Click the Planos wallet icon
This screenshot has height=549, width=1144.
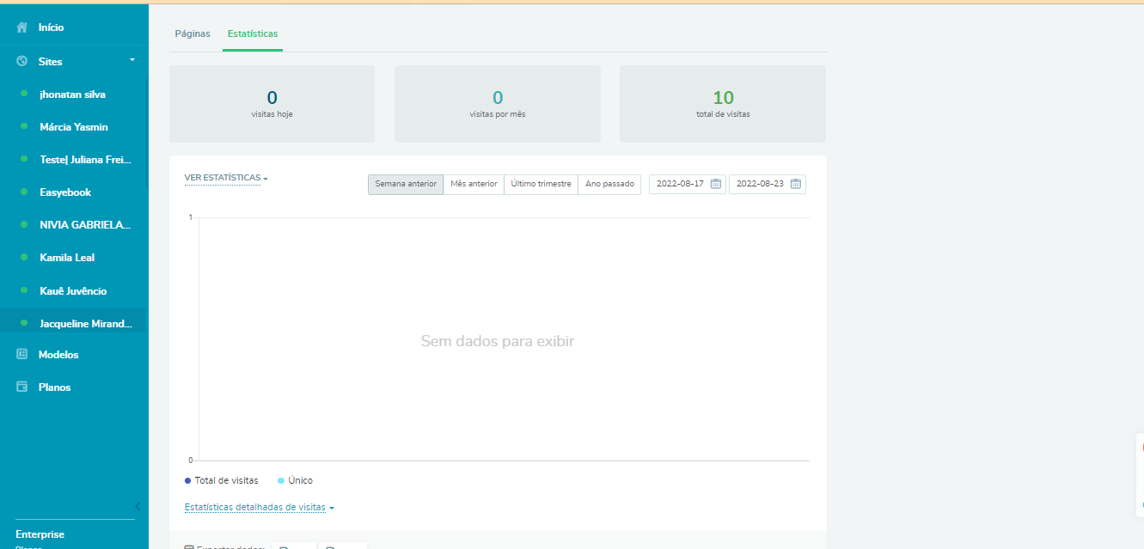coord(22,387)
